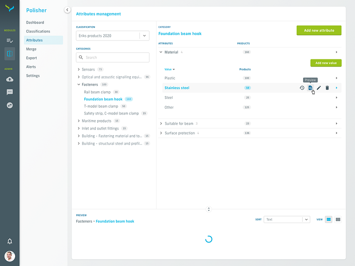Select the Plastic value row
The width and height of the screenshot is (355, 266).
point(252,78)
